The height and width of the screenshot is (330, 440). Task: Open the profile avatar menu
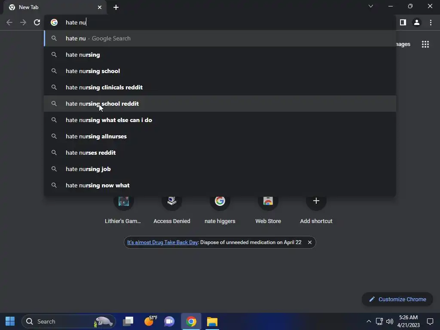417,22
